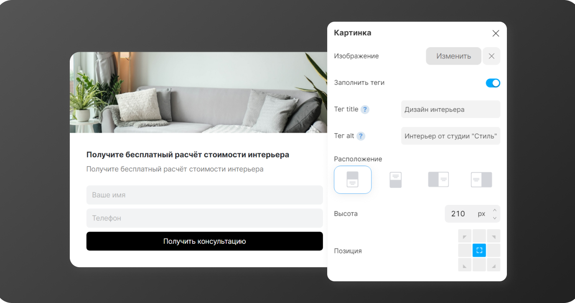
Task: Click the Высота value field showing 210
Action: [458, 214]
